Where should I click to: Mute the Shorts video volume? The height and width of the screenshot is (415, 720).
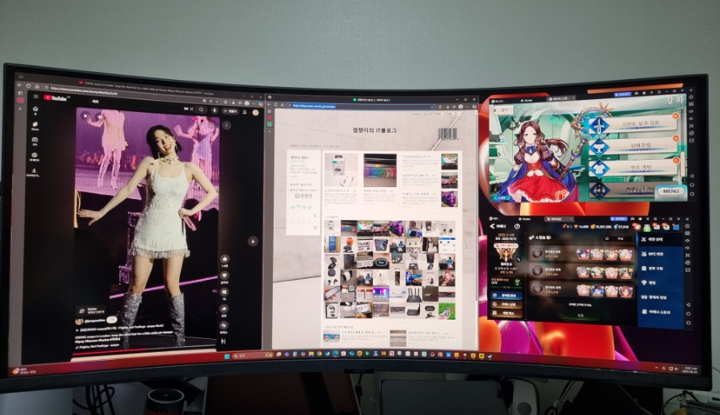98,117
